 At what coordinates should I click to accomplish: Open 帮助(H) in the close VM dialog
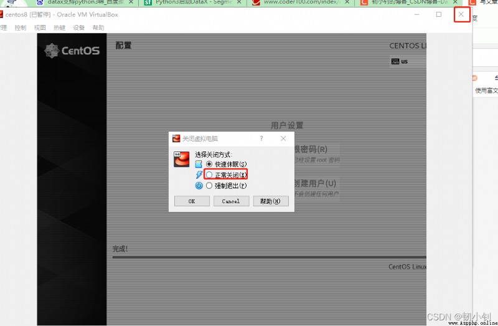pos(271,201)
